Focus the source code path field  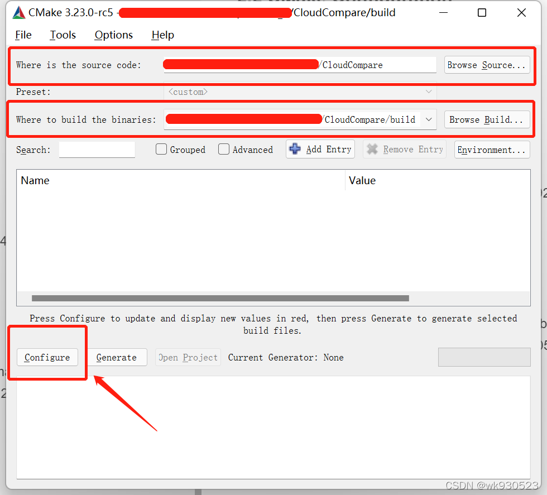click(x=300, y=65)
